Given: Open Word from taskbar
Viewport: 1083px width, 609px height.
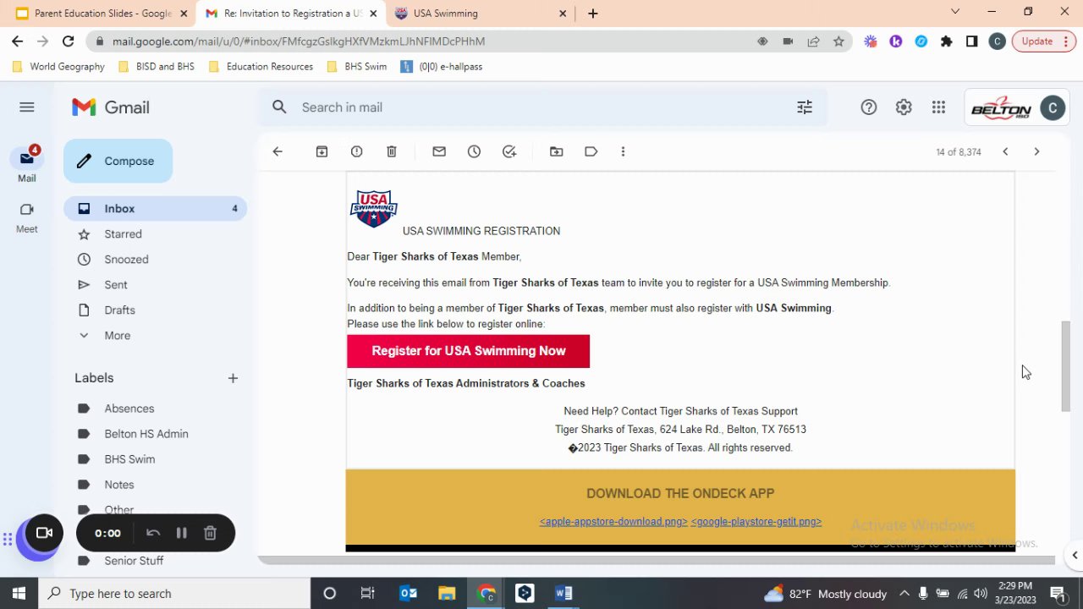Looking at the screenshot, I should tap(563, 593).
